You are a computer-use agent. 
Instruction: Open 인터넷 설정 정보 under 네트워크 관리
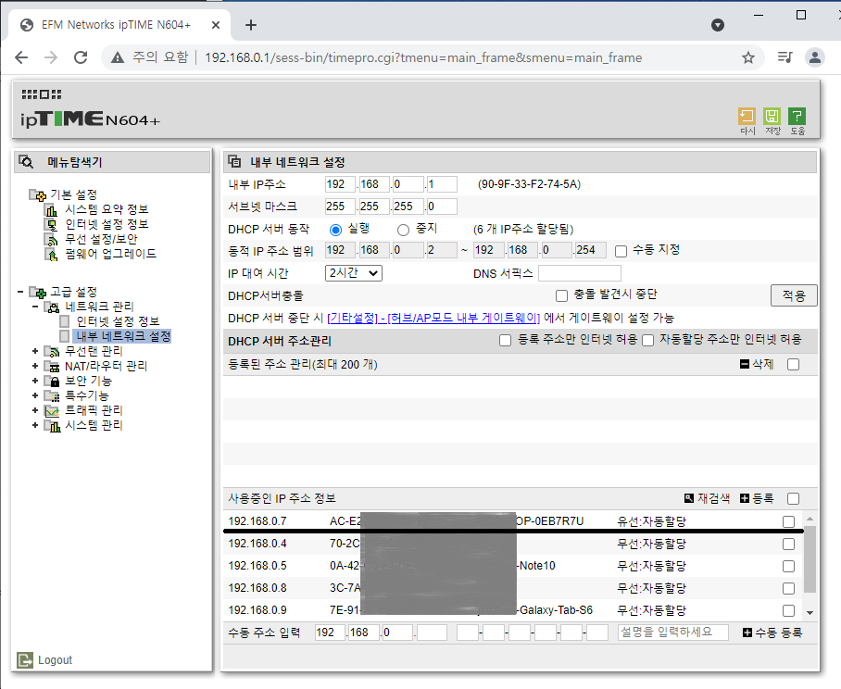pos(118,321)
